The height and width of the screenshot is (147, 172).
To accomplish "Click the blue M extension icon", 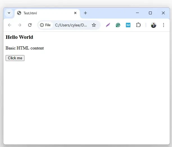I will [128, 25].
